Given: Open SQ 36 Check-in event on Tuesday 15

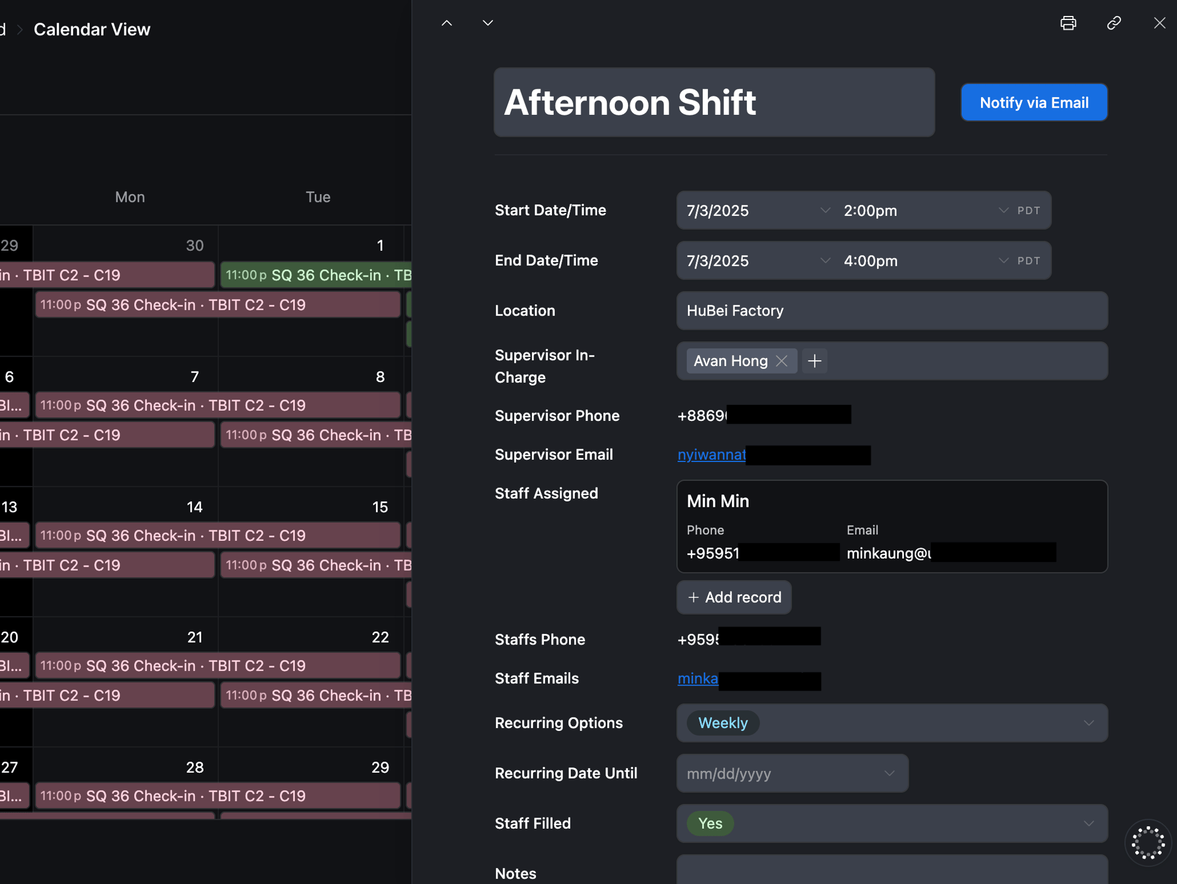Looking at the screenshot, I should point(316,565).
